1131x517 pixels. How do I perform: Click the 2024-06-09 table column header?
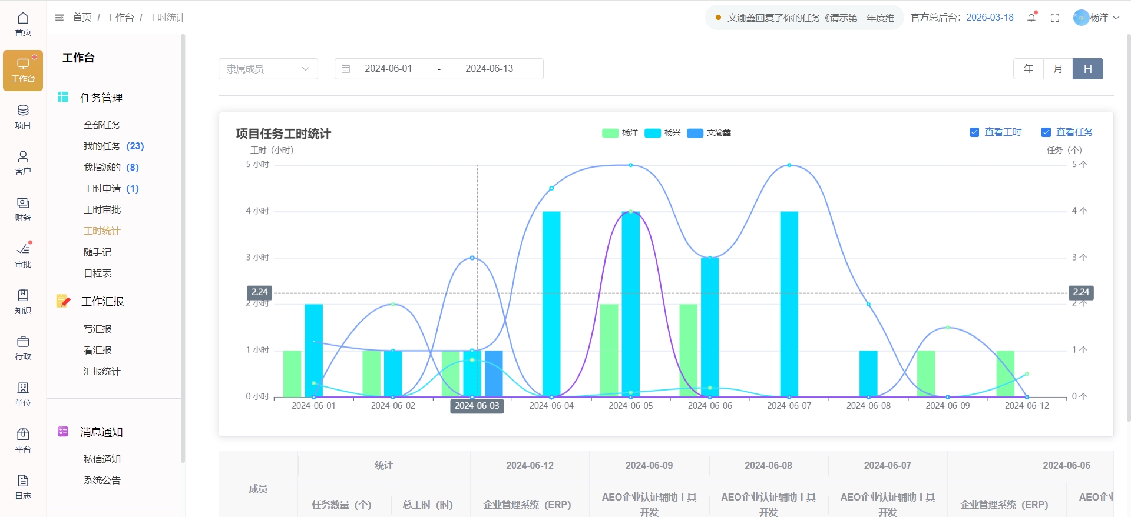649,466
